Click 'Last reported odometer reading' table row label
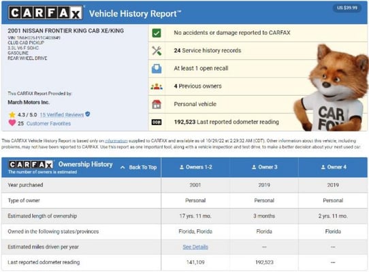The width and height of the screenshot is (369, 272). point(44,262)
